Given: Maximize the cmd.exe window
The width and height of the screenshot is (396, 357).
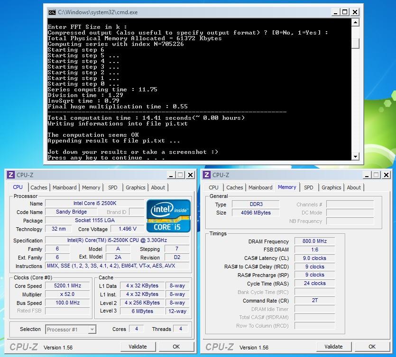Looking at the screenshot, I should (x=345, y=12).
